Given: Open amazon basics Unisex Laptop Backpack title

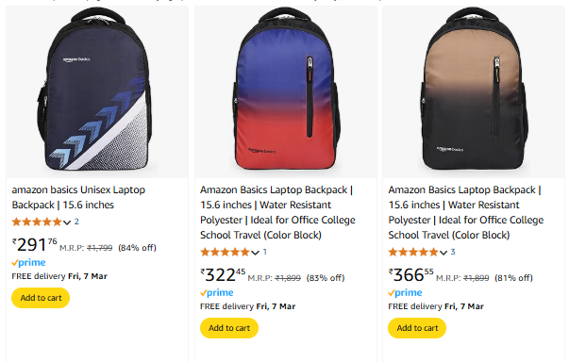Looking at the screenshot, I should 78,197.
